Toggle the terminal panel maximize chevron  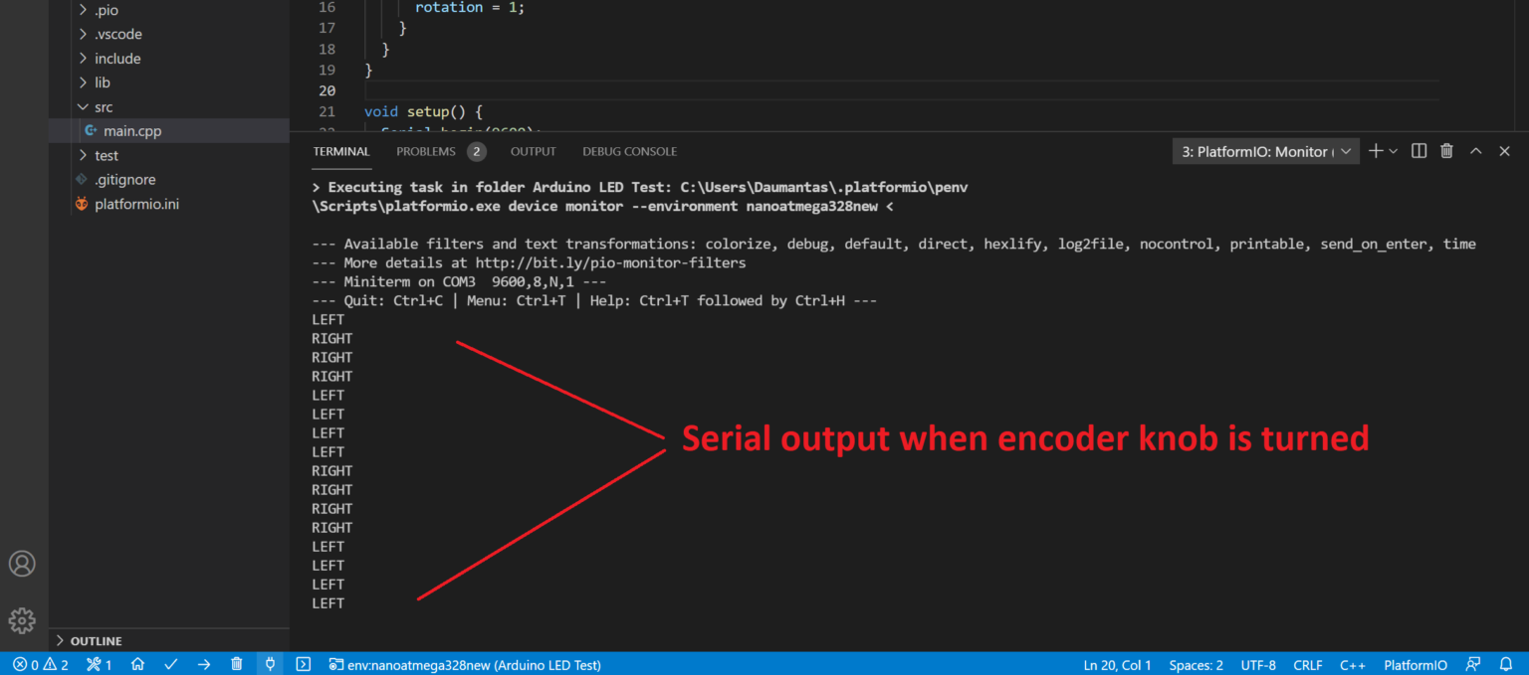click(1475, 150)
